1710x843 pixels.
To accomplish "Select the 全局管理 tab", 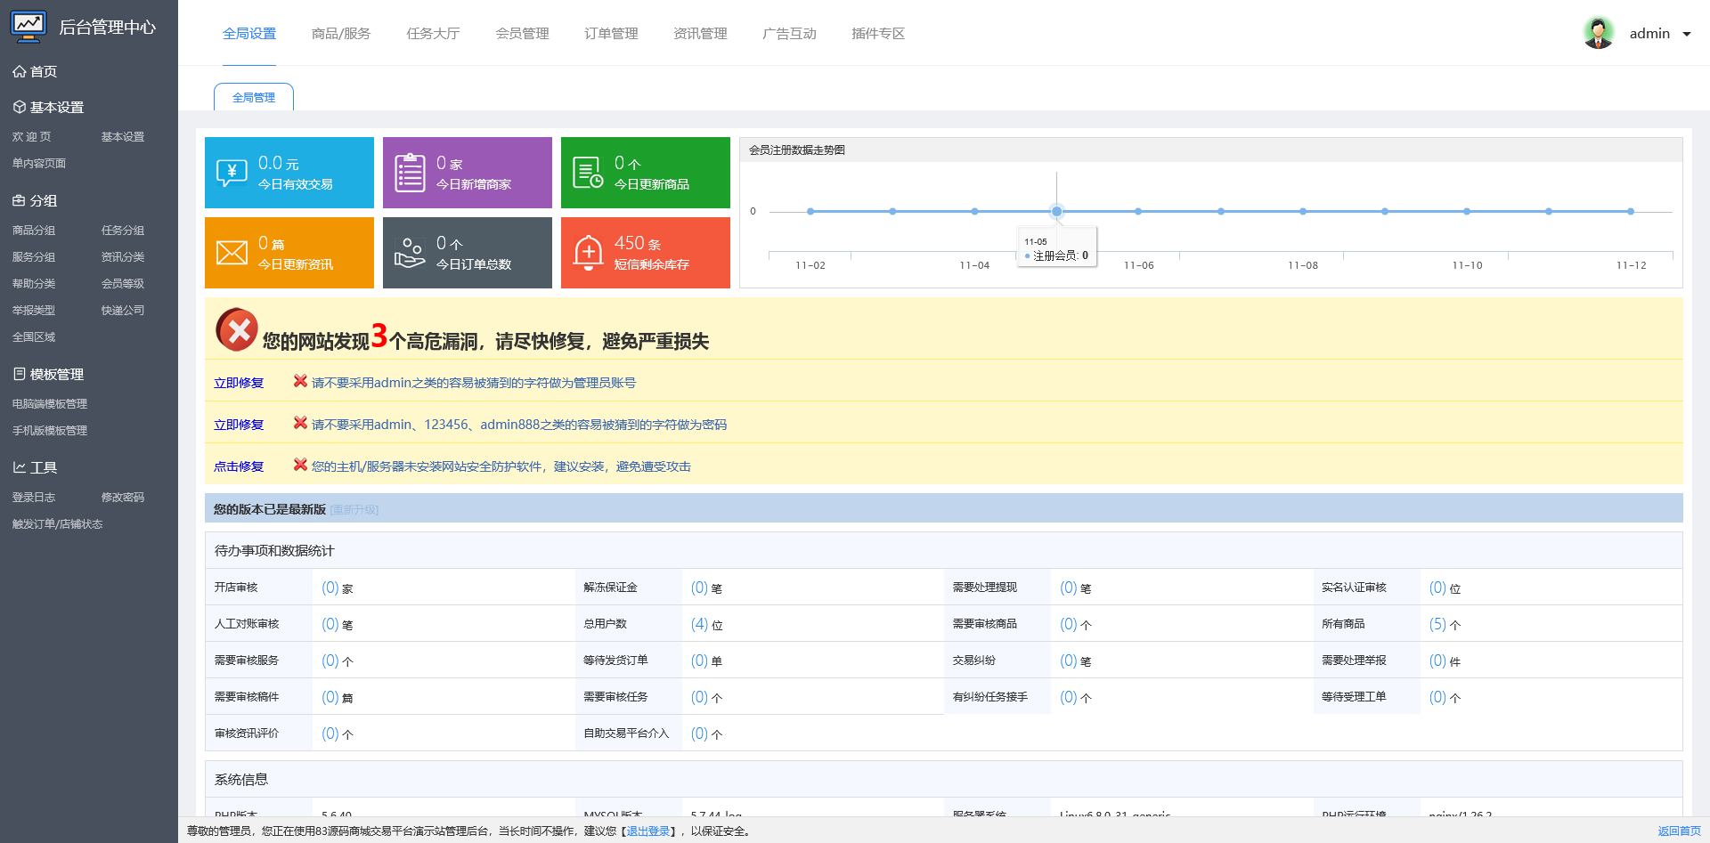I will coord(254,97).
